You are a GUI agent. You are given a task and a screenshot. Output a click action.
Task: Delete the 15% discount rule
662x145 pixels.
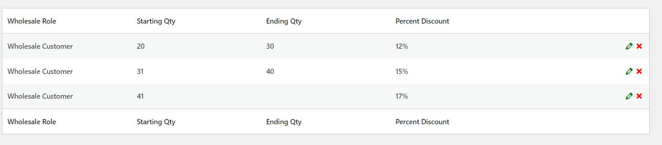639,72
